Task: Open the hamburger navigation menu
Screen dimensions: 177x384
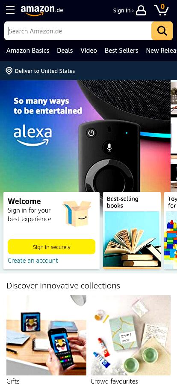Action: click(x=10, y=10)
